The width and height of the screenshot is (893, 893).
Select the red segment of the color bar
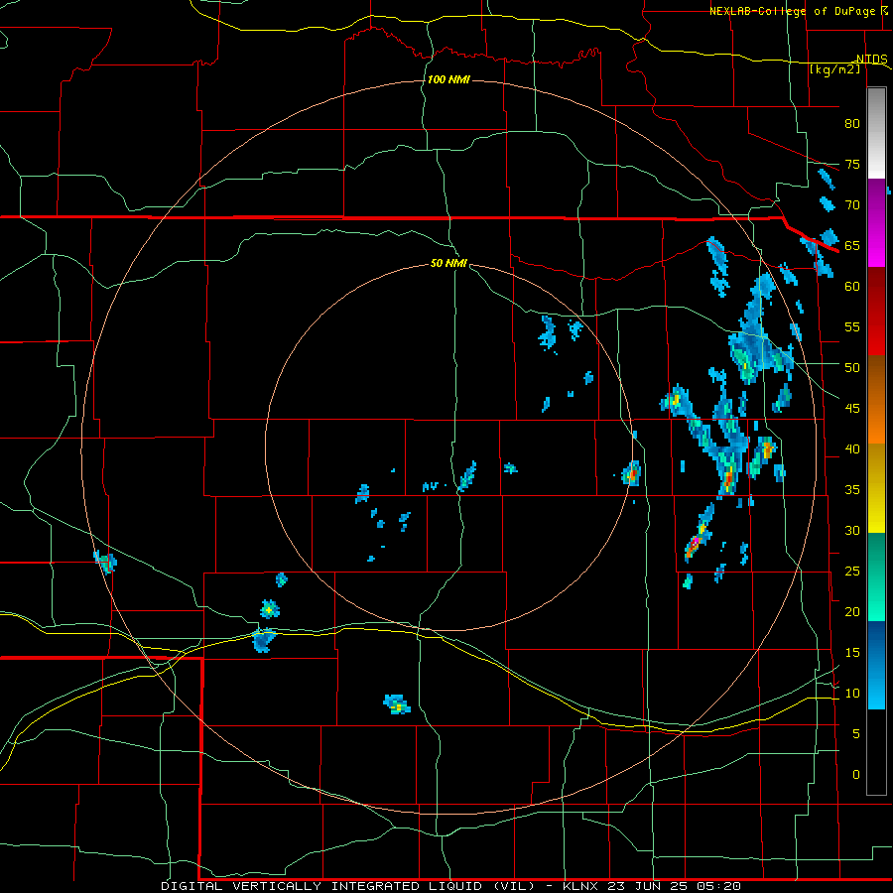coord(876,312)
